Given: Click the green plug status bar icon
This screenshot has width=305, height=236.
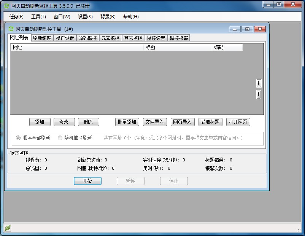Looking at the screenshot, I should tap(7, 228).
